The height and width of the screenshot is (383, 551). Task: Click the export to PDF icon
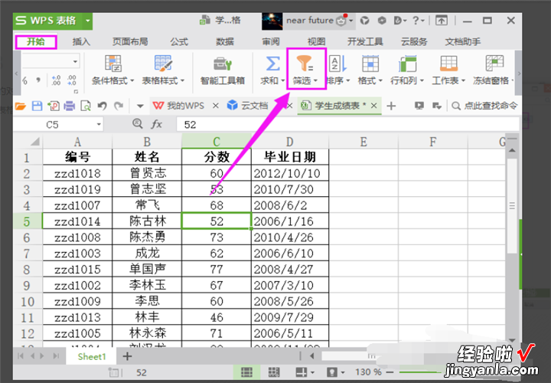(54, 106)
